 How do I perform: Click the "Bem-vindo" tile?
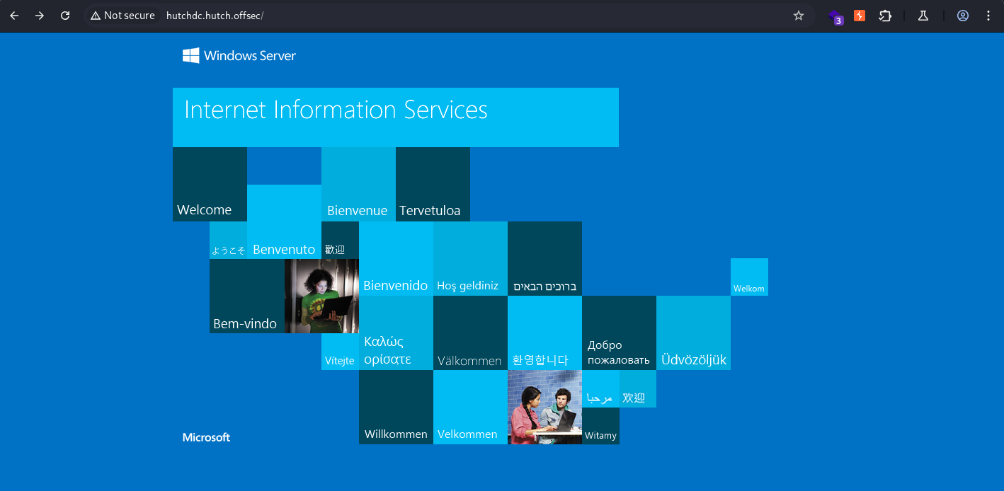click(x=246, y=296)
